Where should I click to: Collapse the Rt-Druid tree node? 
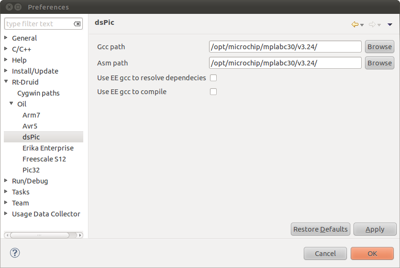coord(6,82)
